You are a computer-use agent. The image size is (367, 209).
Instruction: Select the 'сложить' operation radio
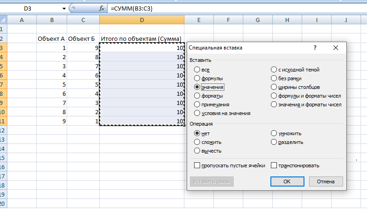[197, 142]
